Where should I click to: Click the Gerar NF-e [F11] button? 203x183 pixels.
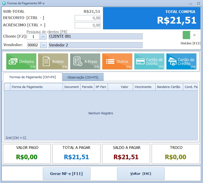pyautogui.click(x=66, y=174)
